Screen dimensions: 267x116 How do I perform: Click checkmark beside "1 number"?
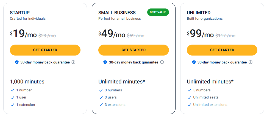(x=12, y=90)
